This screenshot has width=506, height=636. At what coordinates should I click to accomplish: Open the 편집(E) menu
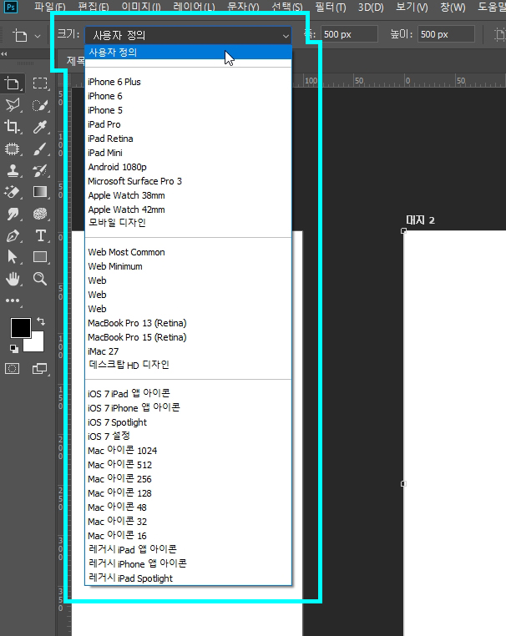pyautogui.click(x=94, y=7)
